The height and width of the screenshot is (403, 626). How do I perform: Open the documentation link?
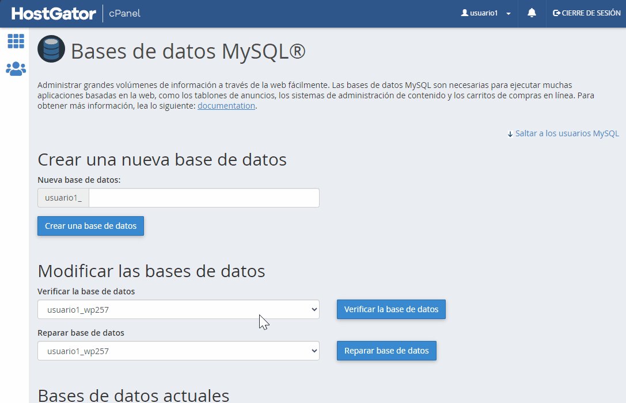[x=226, y=106]
